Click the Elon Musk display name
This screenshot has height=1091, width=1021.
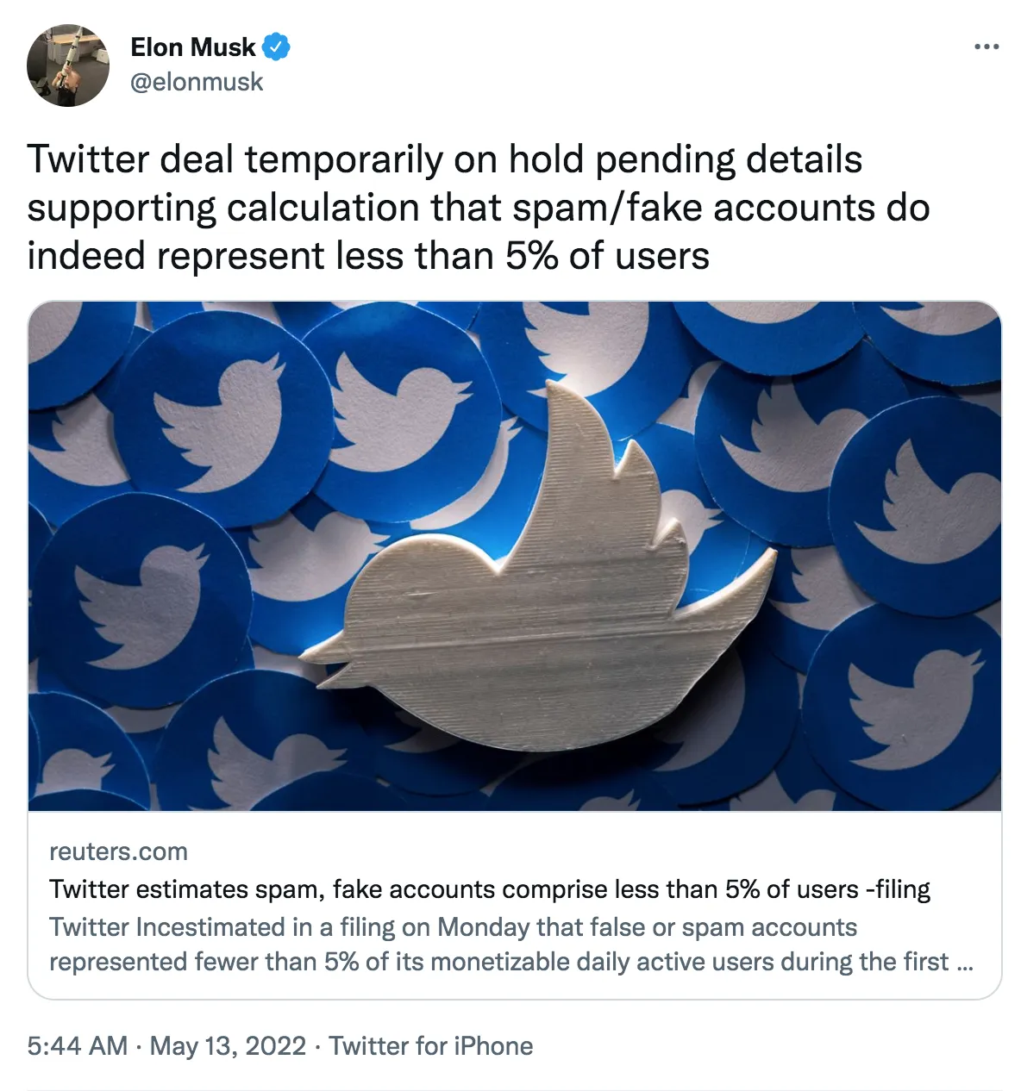[193, 47]
